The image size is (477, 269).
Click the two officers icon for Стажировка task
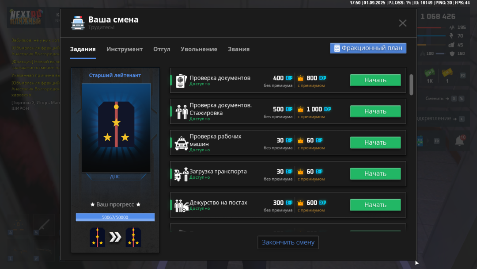click(x=182, y=112)
